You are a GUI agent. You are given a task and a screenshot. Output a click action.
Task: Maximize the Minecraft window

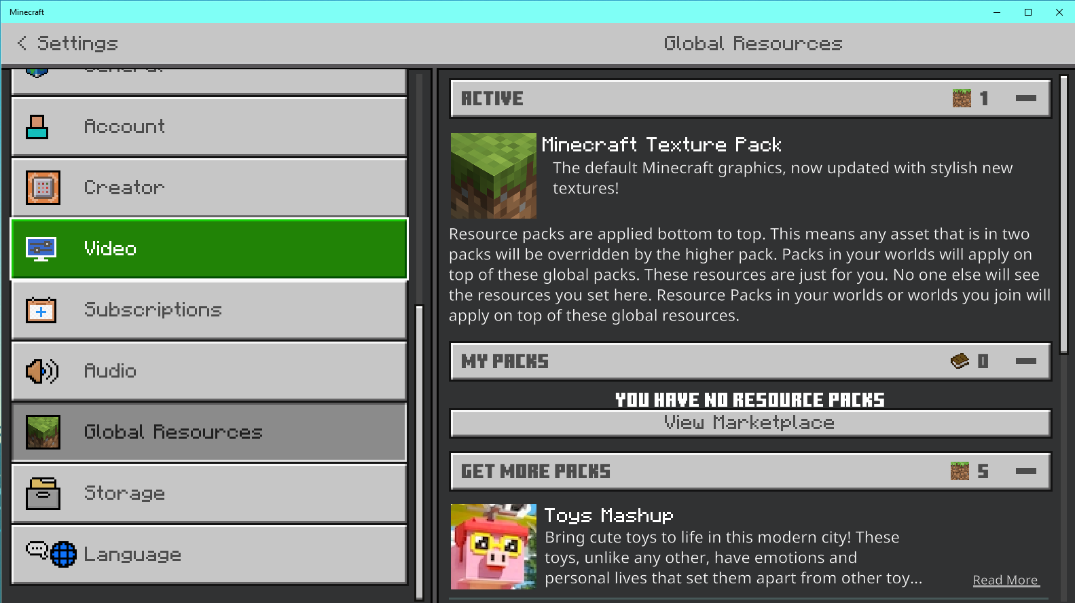1028,12
